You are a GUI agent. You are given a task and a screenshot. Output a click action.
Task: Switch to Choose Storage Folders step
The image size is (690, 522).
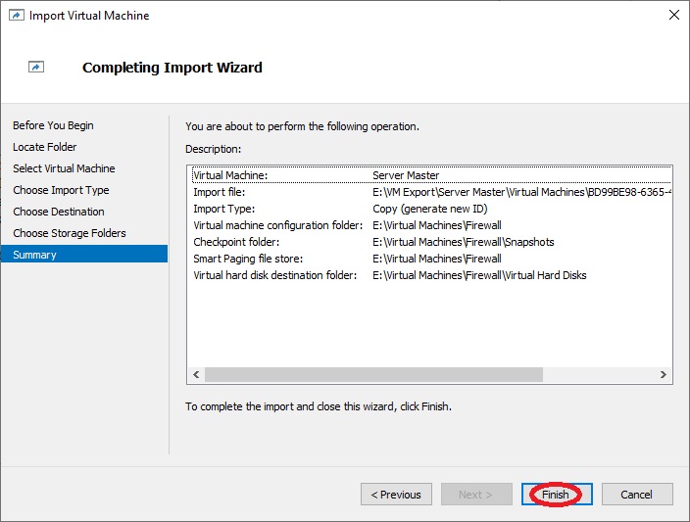click(x=70, y=233)
